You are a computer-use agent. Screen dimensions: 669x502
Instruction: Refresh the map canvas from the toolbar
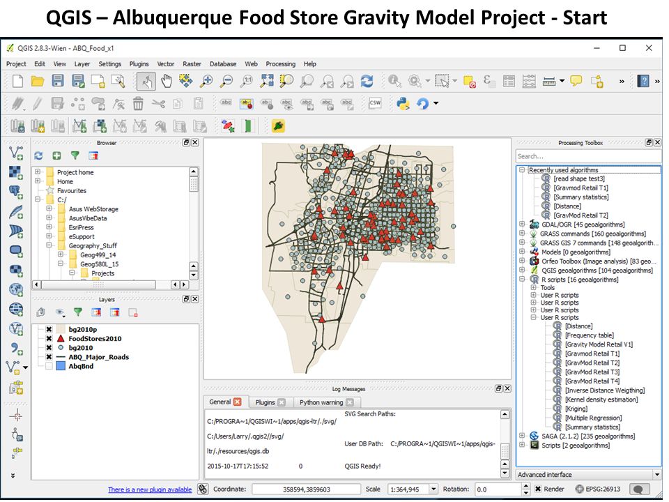point(367,81)
